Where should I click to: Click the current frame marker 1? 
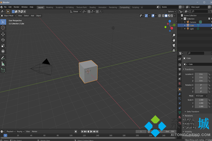click(5, 135)
